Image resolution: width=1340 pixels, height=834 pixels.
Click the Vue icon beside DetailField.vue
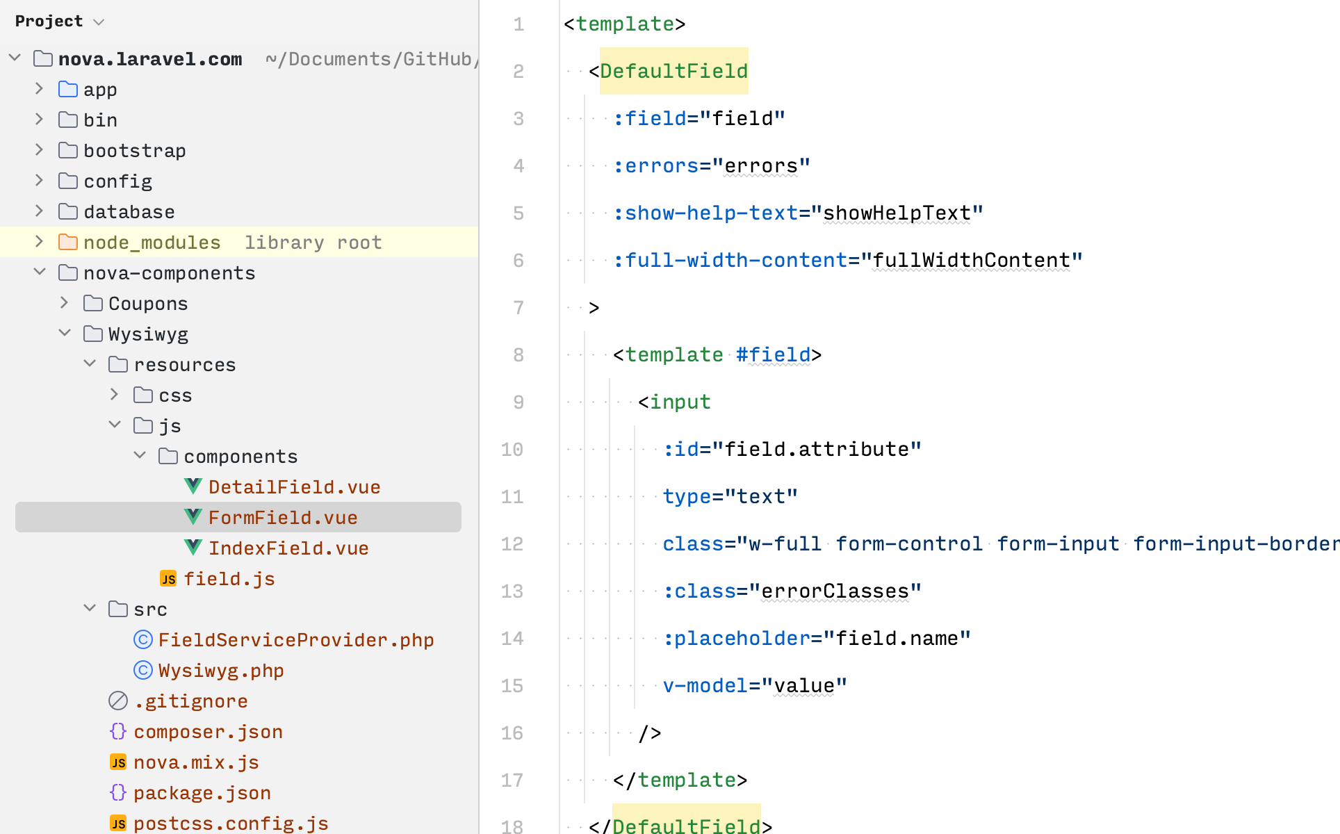click(x=194, y=486)
